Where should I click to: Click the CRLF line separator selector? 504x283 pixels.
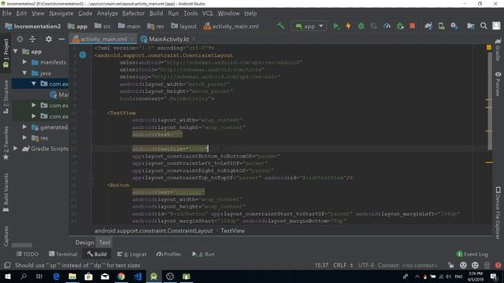point(343,266)
